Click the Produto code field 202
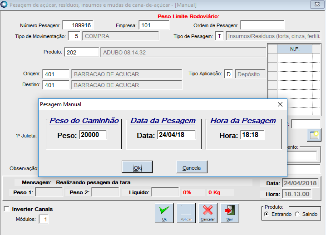Viewport: 326px width, 235px height. (82, 52)
